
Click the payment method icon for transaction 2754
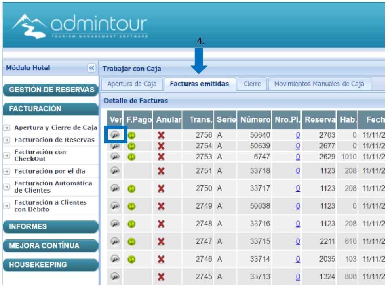(x=131, y=146)
